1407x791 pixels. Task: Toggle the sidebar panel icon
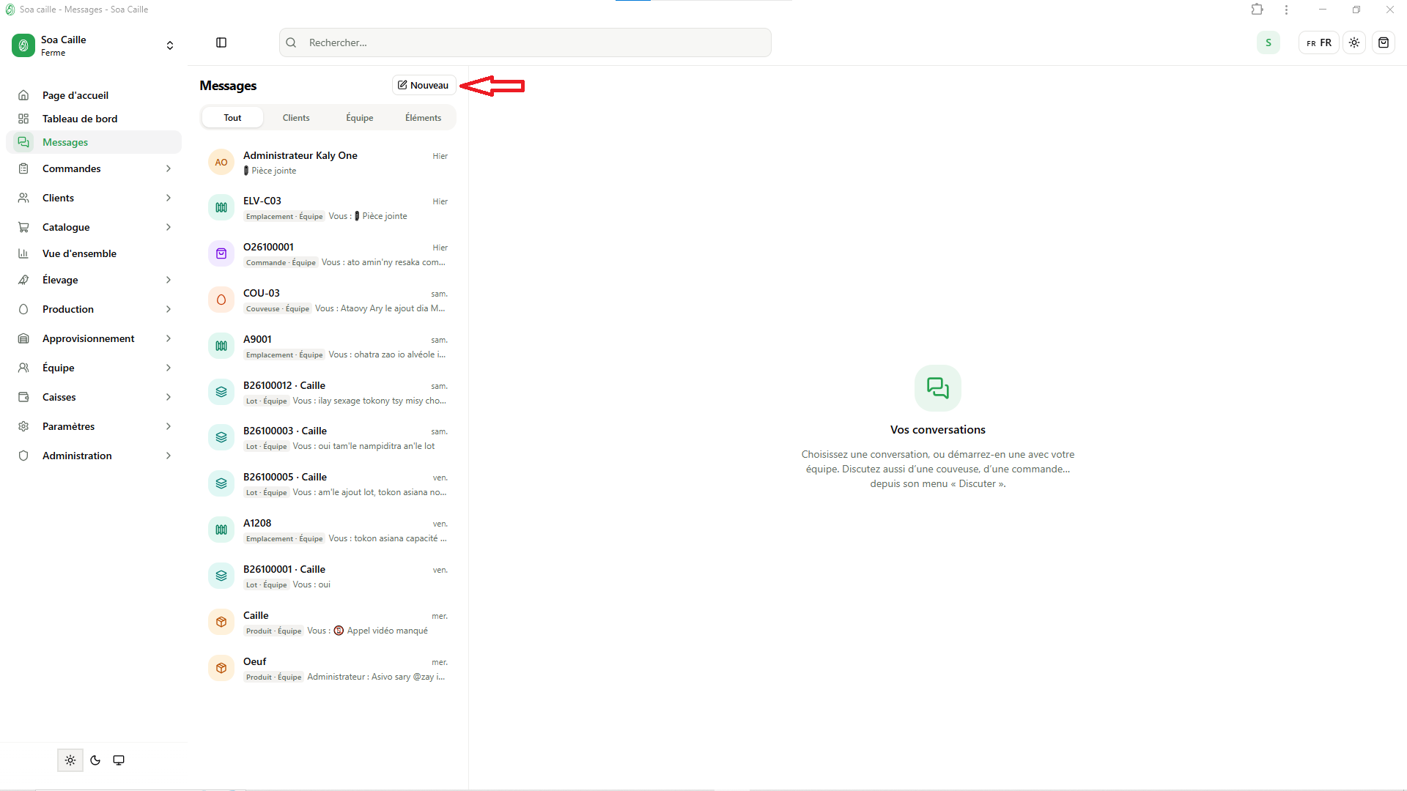pyautogui.click(x=221, y=42)
